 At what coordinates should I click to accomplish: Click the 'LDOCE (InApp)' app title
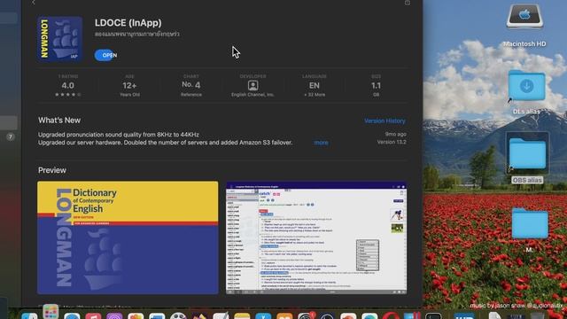point(128,23)
